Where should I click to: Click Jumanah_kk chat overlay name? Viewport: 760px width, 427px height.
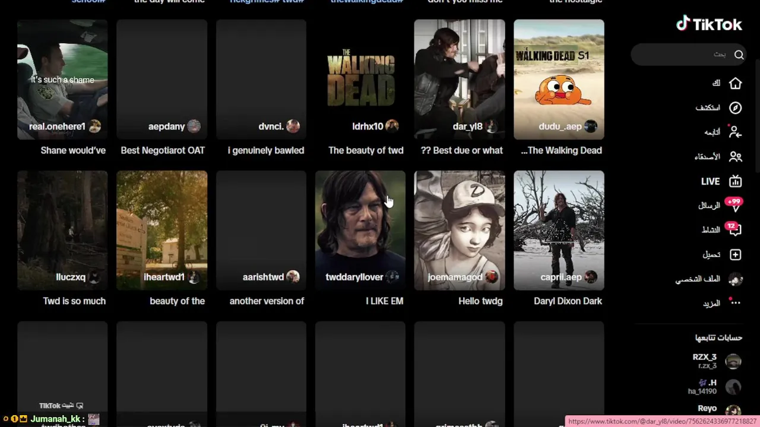point(55,419)
